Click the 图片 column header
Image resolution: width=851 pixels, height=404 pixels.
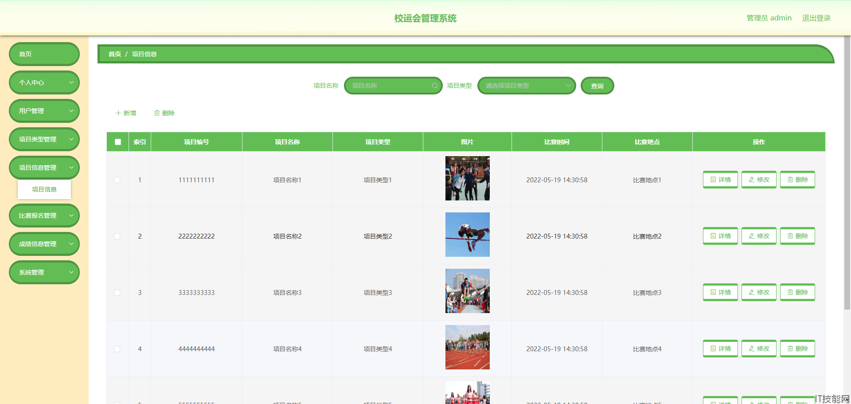click(x=467, y=142)
